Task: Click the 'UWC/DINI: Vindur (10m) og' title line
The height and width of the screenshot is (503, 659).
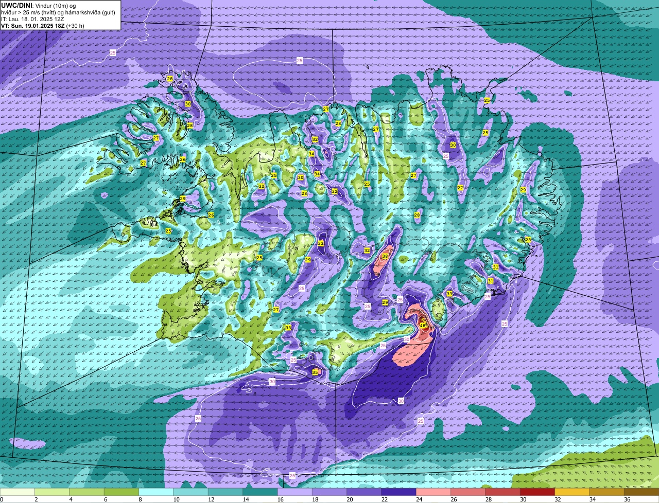Action: coord(38,5)
